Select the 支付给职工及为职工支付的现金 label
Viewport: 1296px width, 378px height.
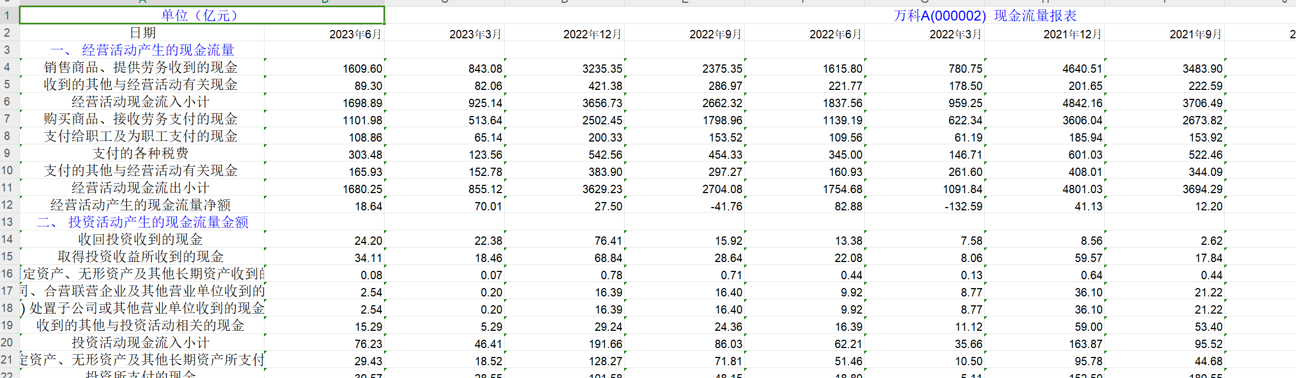tap(141, 136)
